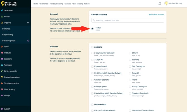Open the Zones icon in sidebar

[x=2, y=47]
